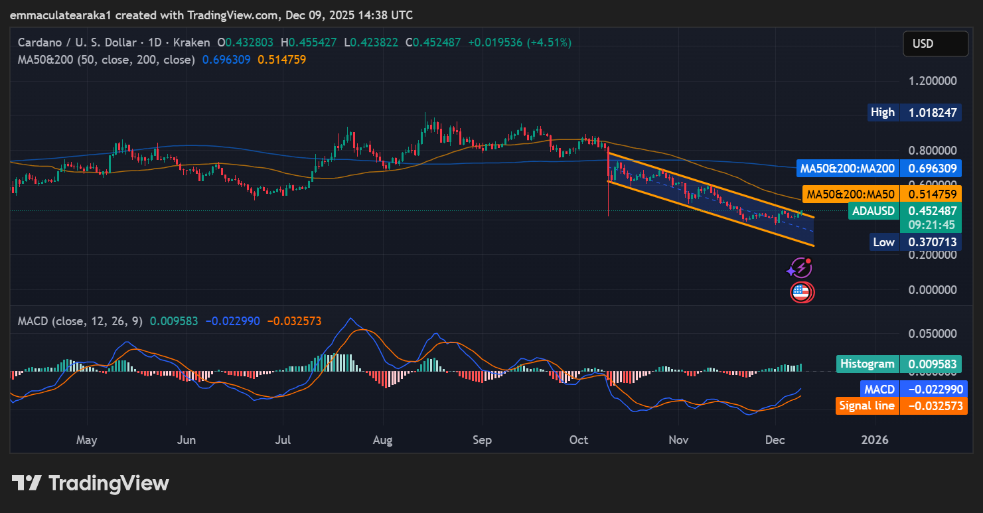Select the MA50&200:MA50 value label
This screenshot has height=513, width=983.
click(x=883, y=194)
